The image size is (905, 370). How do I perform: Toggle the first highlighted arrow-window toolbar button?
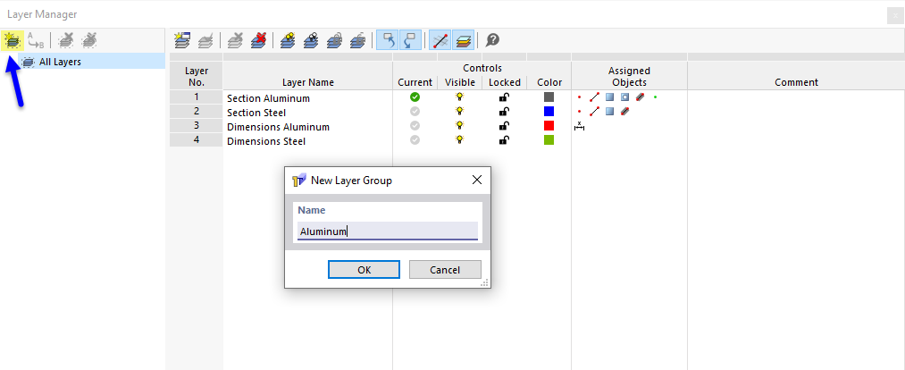(387, 40)
